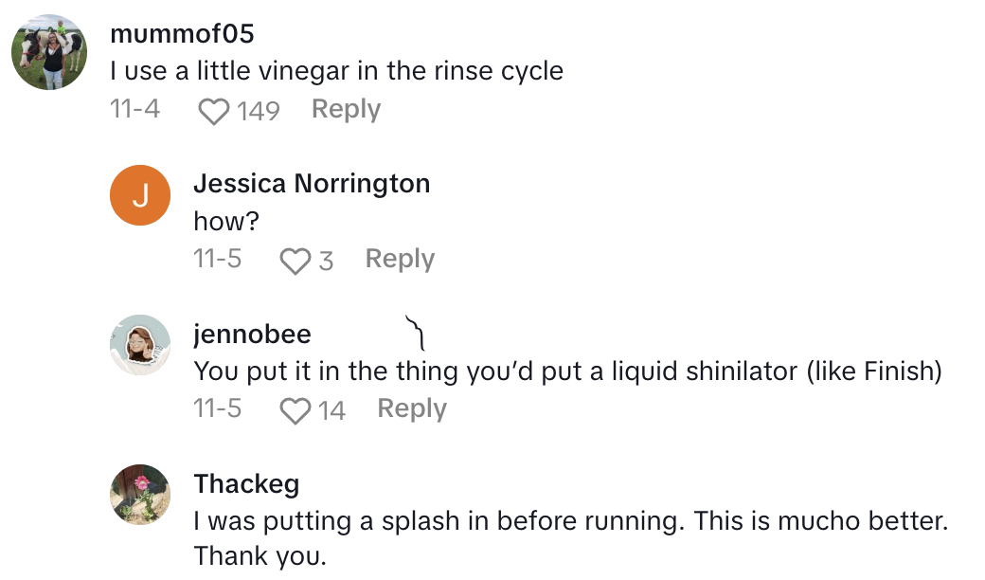Click Jessica Norrington's orange avatar
The width and height of the screenshot is (985, 580).
140,195
